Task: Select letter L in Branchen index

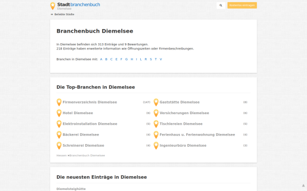Action: coord(141,59)
